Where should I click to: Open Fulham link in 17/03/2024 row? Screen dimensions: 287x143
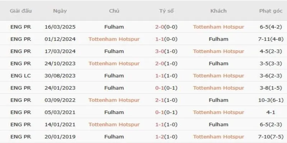coord(114,51)
